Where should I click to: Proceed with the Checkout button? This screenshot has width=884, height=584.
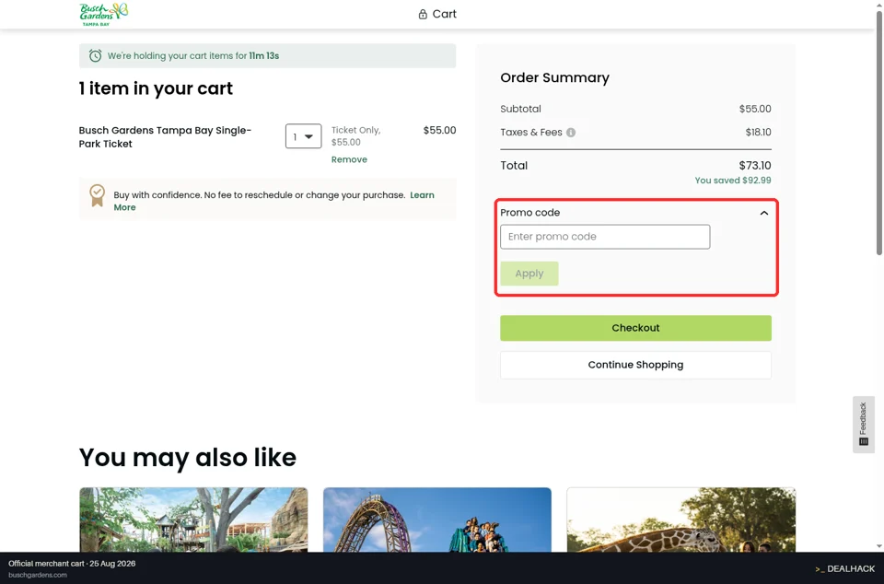point(635,328)
